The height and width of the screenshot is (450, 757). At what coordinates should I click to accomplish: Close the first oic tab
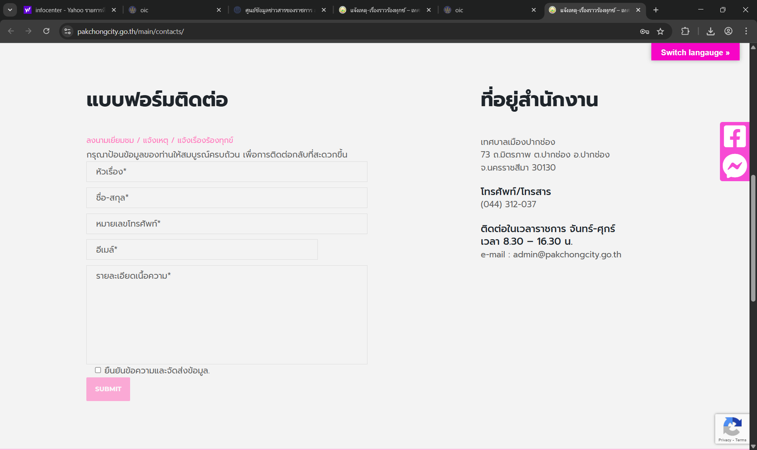coord(219,10)
